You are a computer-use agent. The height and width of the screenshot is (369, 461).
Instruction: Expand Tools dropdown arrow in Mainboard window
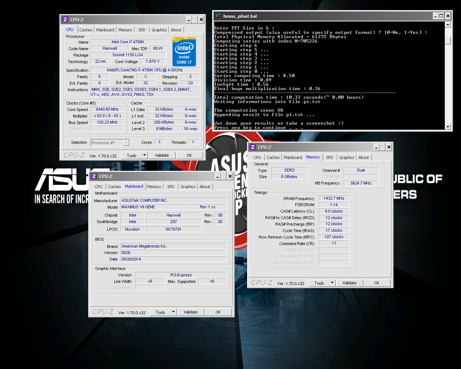[173, 312]
